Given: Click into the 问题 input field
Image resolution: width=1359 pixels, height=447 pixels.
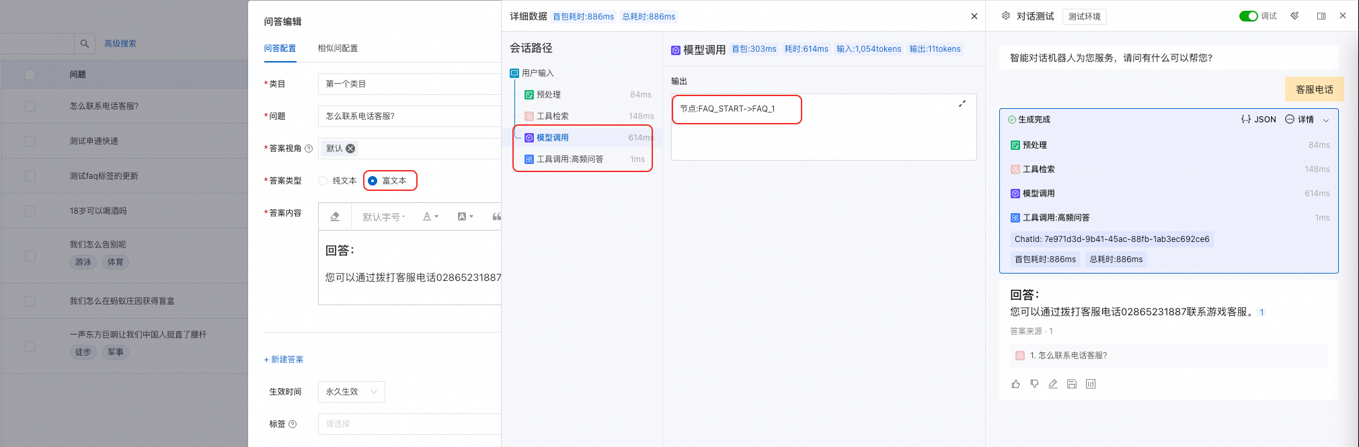Looking at the screenshot, I should pyautogui.click(x=410, y=116).
